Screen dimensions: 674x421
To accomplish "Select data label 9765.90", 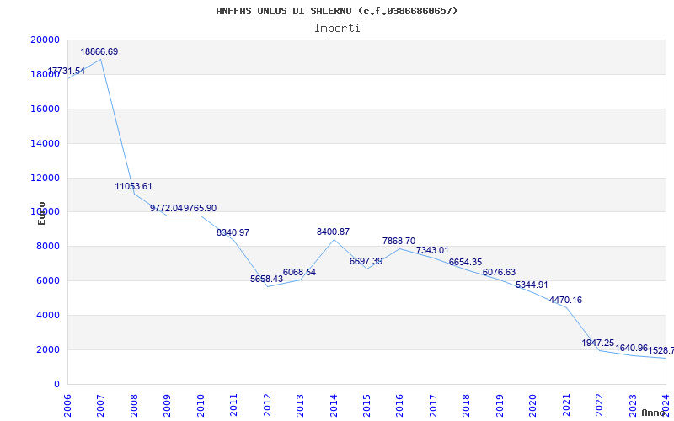I will (x=200, y=208).
